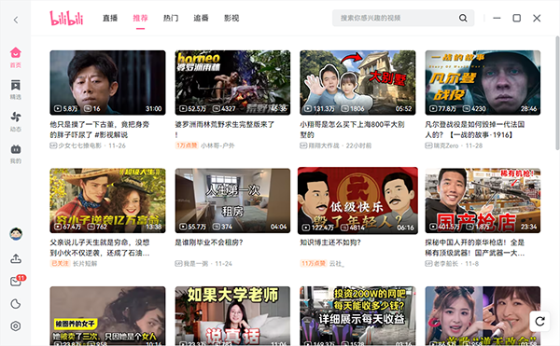This screenshot has height=346, width=560.
Task: Visit uploader 少女七七撩电影
Action: pos(80,145)
